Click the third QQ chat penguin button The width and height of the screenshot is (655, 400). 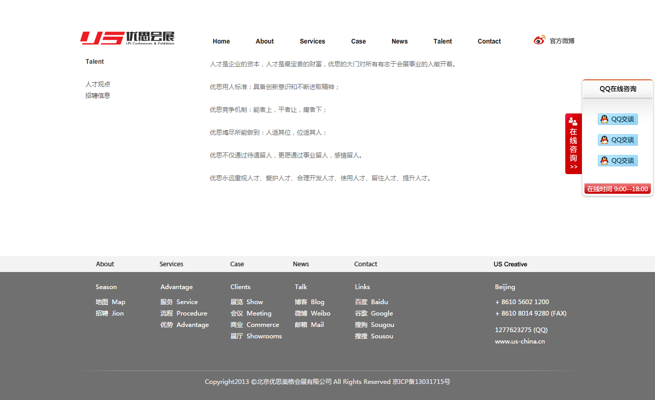pyautogui.click(x=617, y=161)
